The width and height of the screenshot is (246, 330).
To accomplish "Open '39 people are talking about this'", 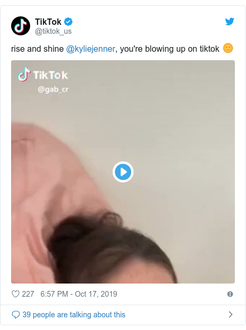I will pos(74,315).
